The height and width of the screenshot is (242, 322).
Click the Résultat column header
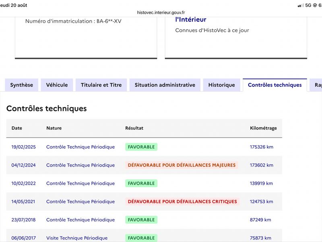(x=134, y=128)
